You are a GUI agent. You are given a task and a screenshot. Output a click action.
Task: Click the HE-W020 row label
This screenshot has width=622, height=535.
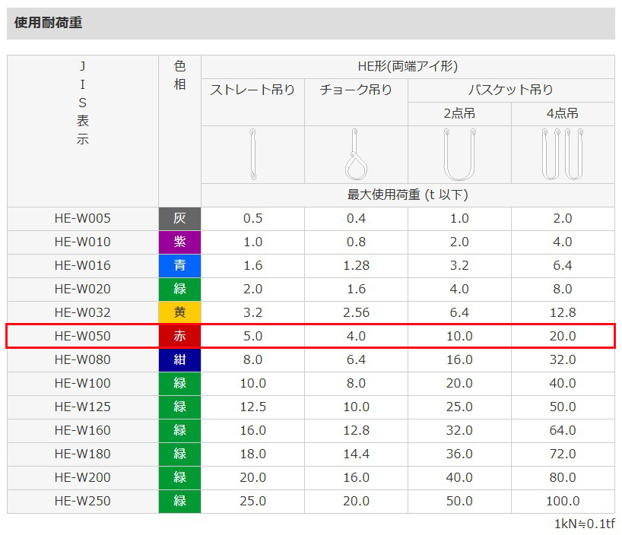pos(83,289)
